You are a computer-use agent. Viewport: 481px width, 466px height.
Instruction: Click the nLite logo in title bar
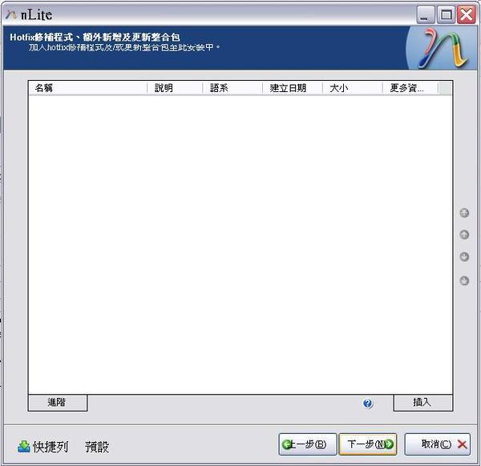click(11, 14)
